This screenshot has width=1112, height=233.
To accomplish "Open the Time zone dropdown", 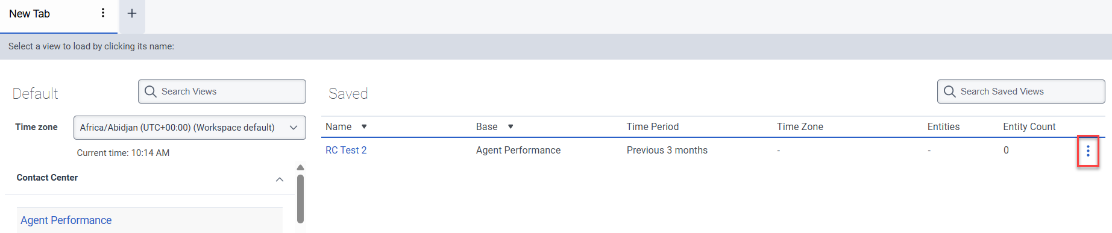I will pyautogui.click(x=190, y=128).
